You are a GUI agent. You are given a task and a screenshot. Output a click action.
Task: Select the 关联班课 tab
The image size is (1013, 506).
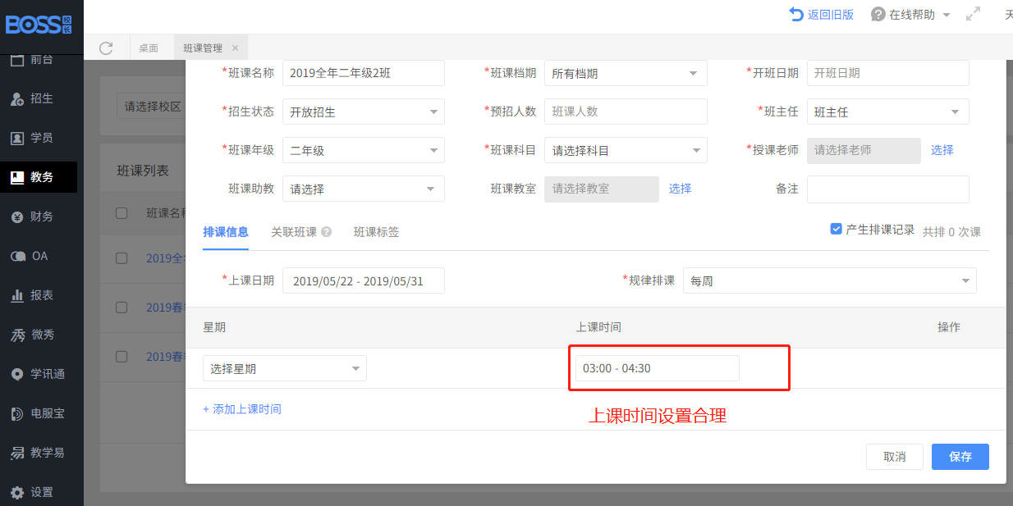[294, 232]
